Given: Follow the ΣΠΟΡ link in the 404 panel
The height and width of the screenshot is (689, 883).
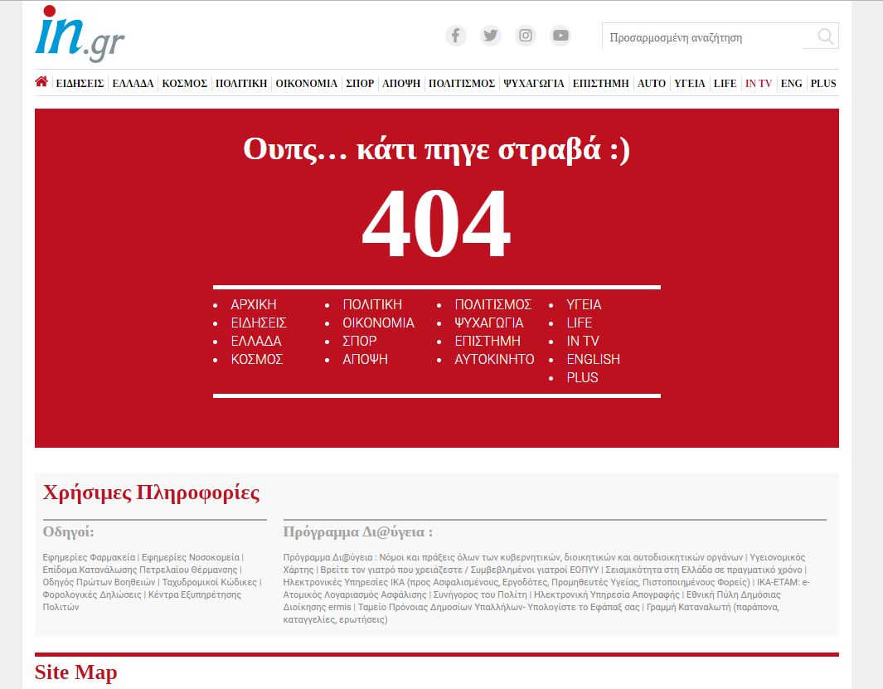Looking at the screenshot, I should point(360,341).
